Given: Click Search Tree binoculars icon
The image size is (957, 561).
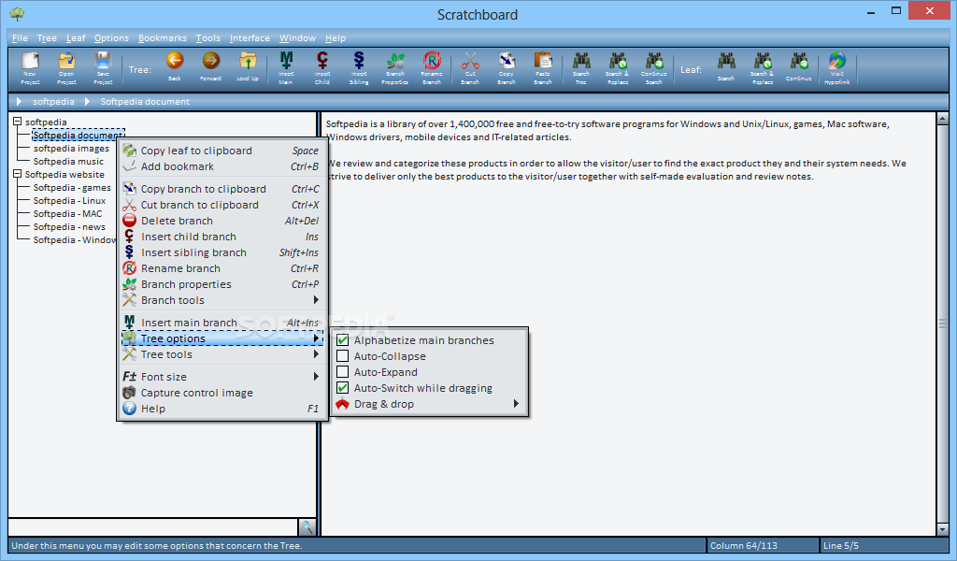Looking at the screenshot, I should (x=581, y=67).
